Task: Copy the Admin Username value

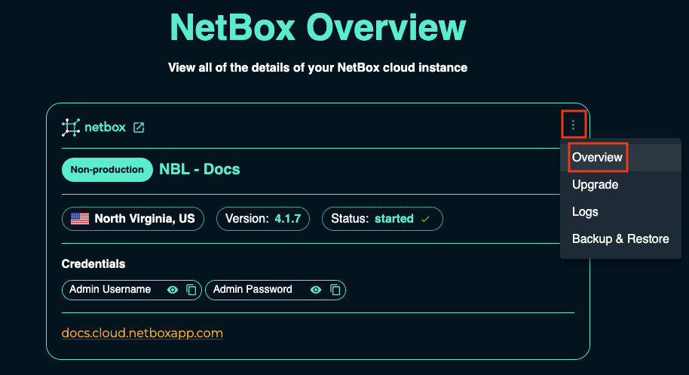Action: tap(191, 290)
